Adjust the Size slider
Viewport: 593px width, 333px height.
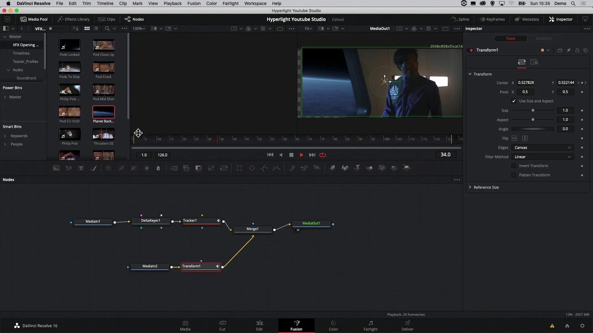533,110
